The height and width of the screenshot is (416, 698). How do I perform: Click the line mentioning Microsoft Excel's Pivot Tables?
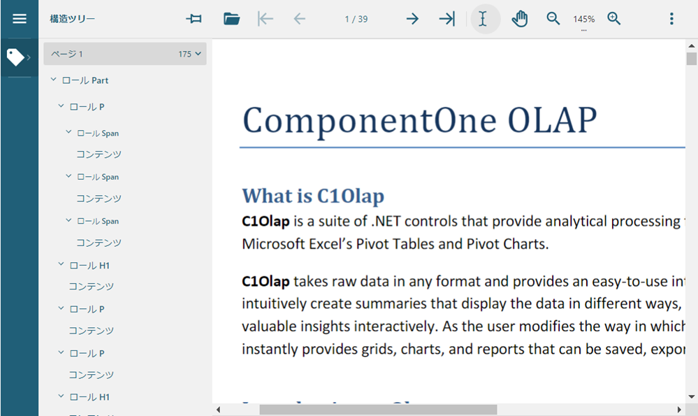point(395,244)
